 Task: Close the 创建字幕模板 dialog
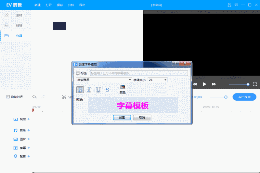click(185, 63)
